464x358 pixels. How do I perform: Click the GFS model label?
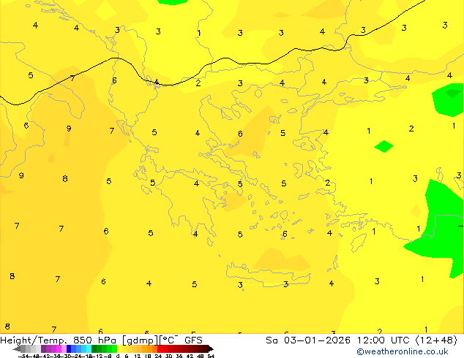(193, 340)
